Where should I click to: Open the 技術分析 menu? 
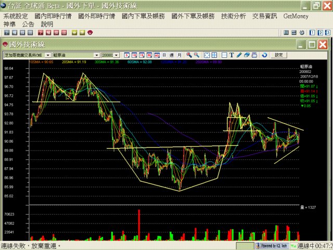(x=234, y=16)
